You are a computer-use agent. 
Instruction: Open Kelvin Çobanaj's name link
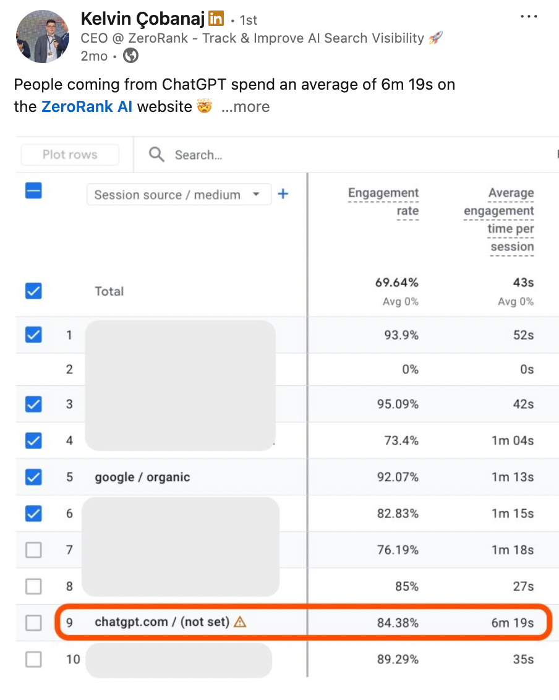point(143,19)
